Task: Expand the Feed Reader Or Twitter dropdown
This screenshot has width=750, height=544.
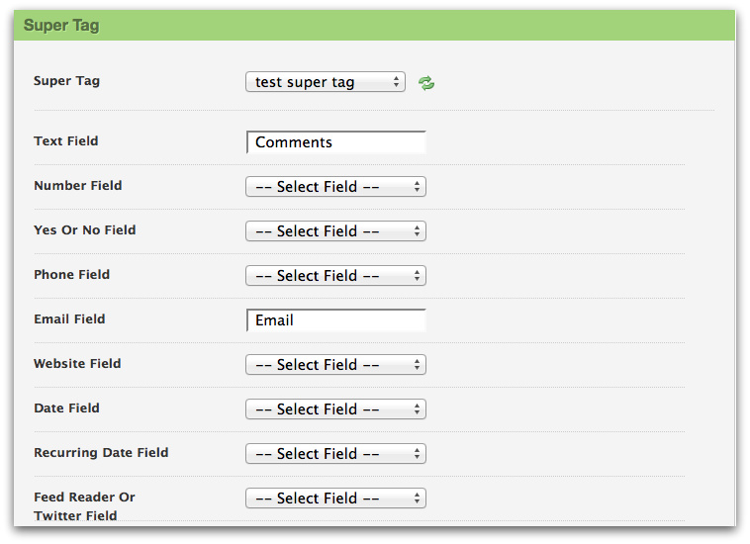Action: pyautogui.click(x=335, y=499)
